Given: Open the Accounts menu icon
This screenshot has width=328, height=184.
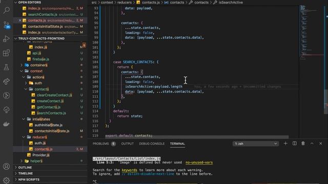Looking at the screenshot, I should coord(7,167).
